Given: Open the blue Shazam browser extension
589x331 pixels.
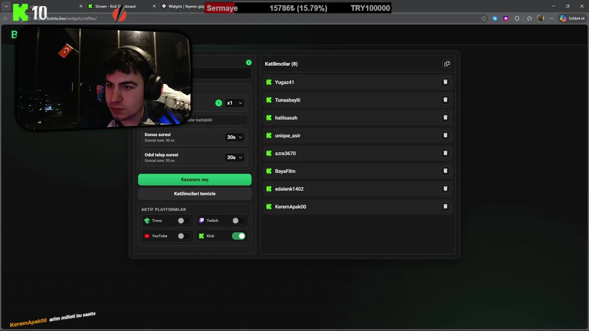Looking at the screenshot, I should point(495,18).
